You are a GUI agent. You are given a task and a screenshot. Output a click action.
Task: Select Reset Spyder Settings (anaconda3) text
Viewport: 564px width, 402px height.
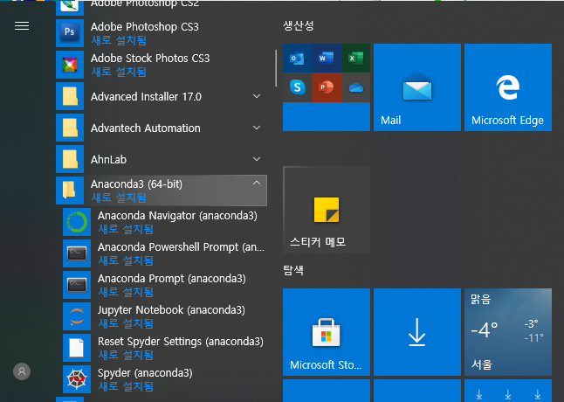pos(181,342)
